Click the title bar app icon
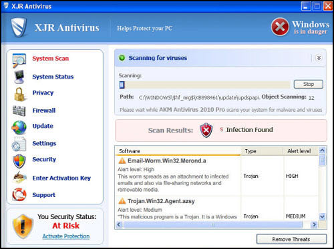The image size is (334, 249). (x=6, y=5)
